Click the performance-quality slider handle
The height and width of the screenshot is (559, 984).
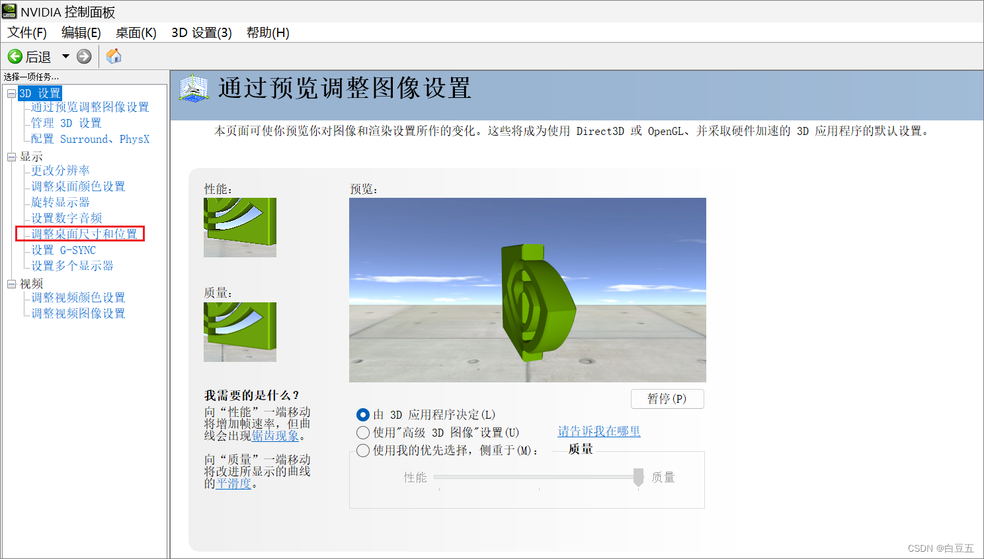[x=638, y=477]
